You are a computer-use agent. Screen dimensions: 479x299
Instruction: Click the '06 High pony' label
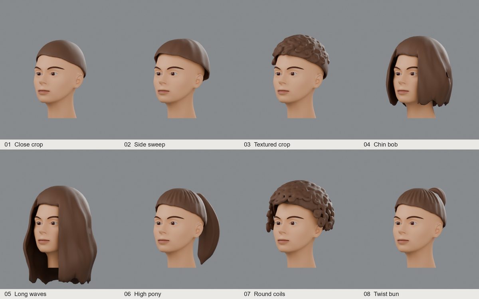143,294
